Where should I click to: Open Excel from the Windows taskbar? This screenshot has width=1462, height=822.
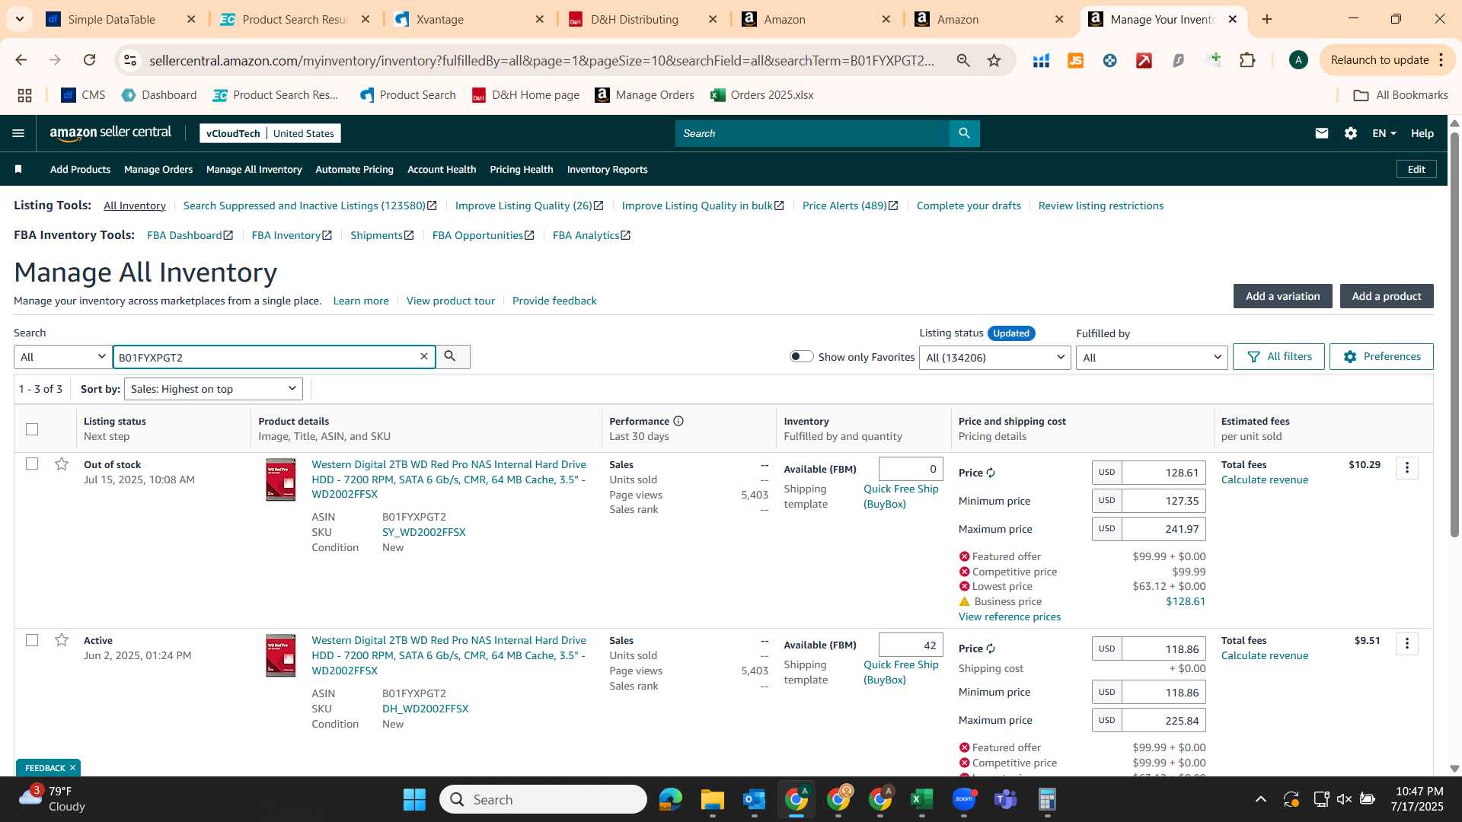coord(921,799)
